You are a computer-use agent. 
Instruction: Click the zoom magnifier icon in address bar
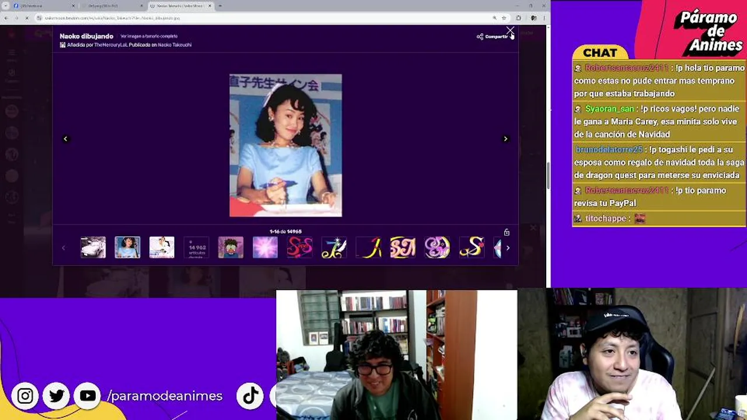pos(495,18)
